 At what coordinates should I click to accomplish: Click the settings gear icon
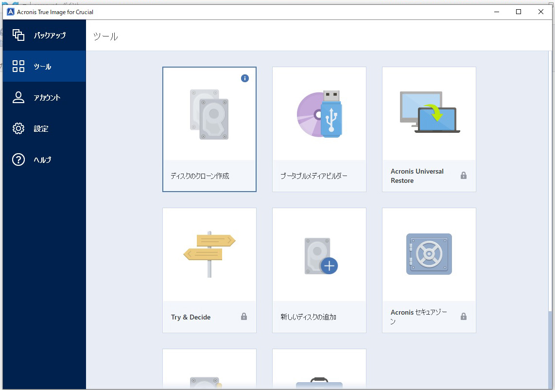pyautogui.click(x=18, y=128)
